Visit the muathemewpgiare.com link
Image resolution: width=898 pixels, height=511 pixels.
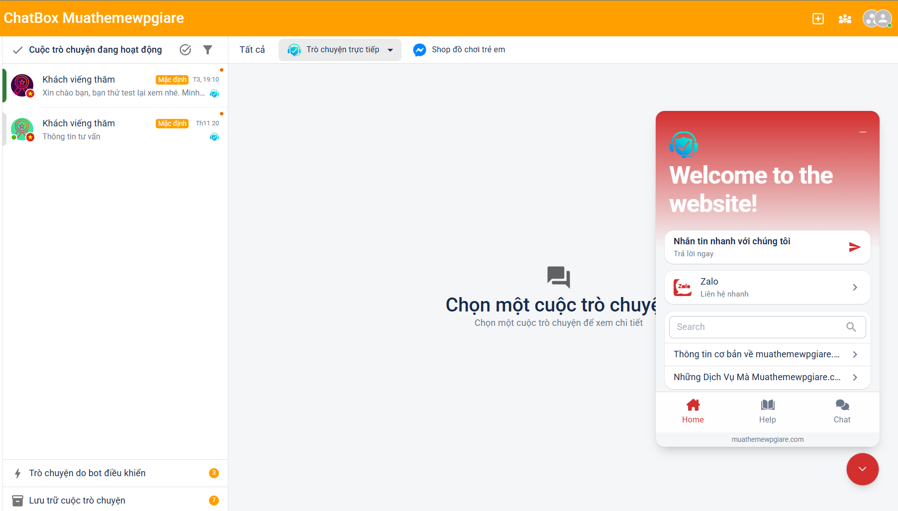point(767,439)
